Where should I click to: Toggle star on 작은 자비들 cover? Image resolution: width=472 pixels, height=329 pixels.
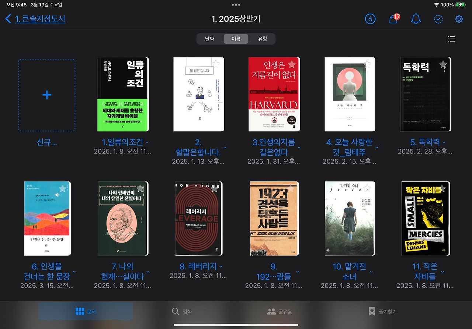(x=442, y=188)
